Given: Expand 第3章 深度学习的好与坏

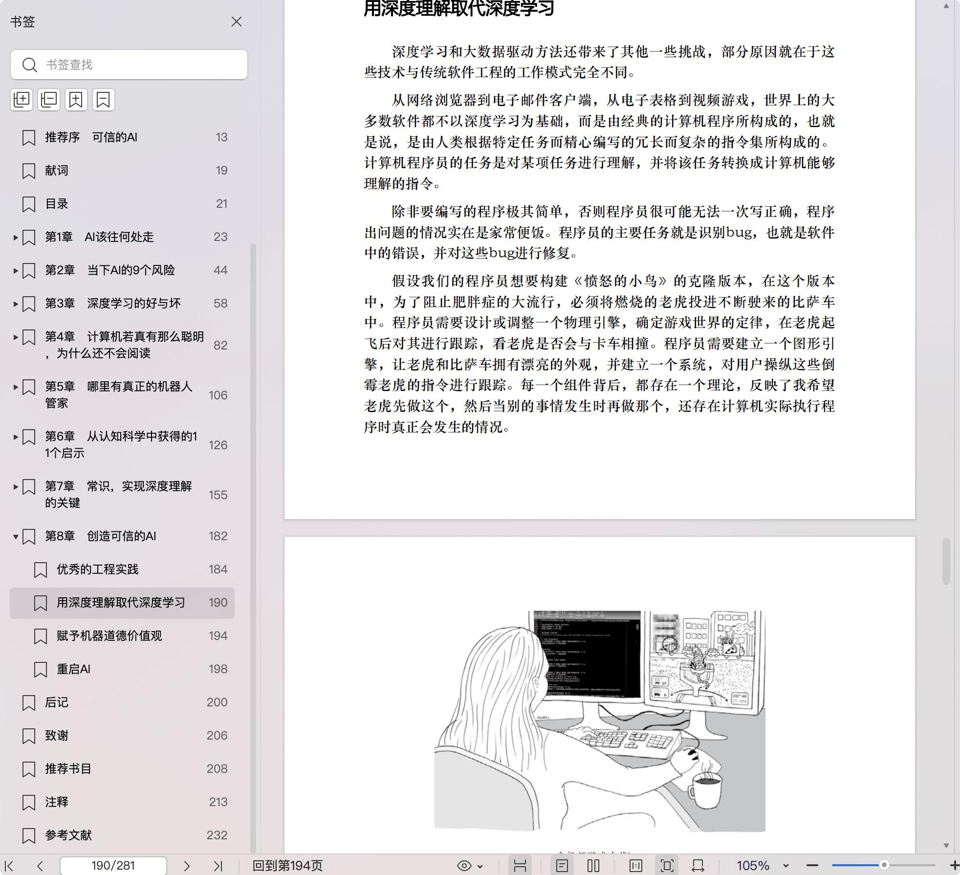Looking at the screenshot, I should [x=16, y=304].
